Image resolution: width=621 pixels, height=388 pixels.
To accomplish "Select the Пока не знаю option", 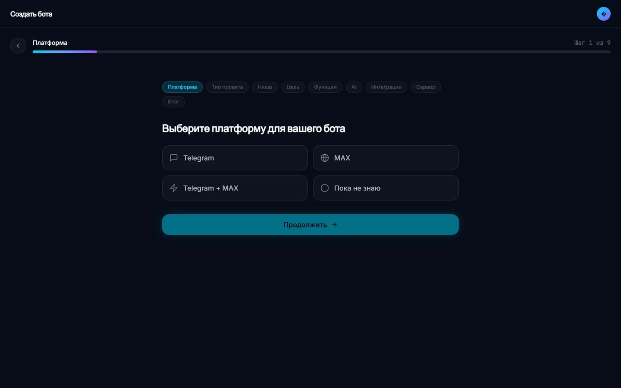I will [386, 188].
